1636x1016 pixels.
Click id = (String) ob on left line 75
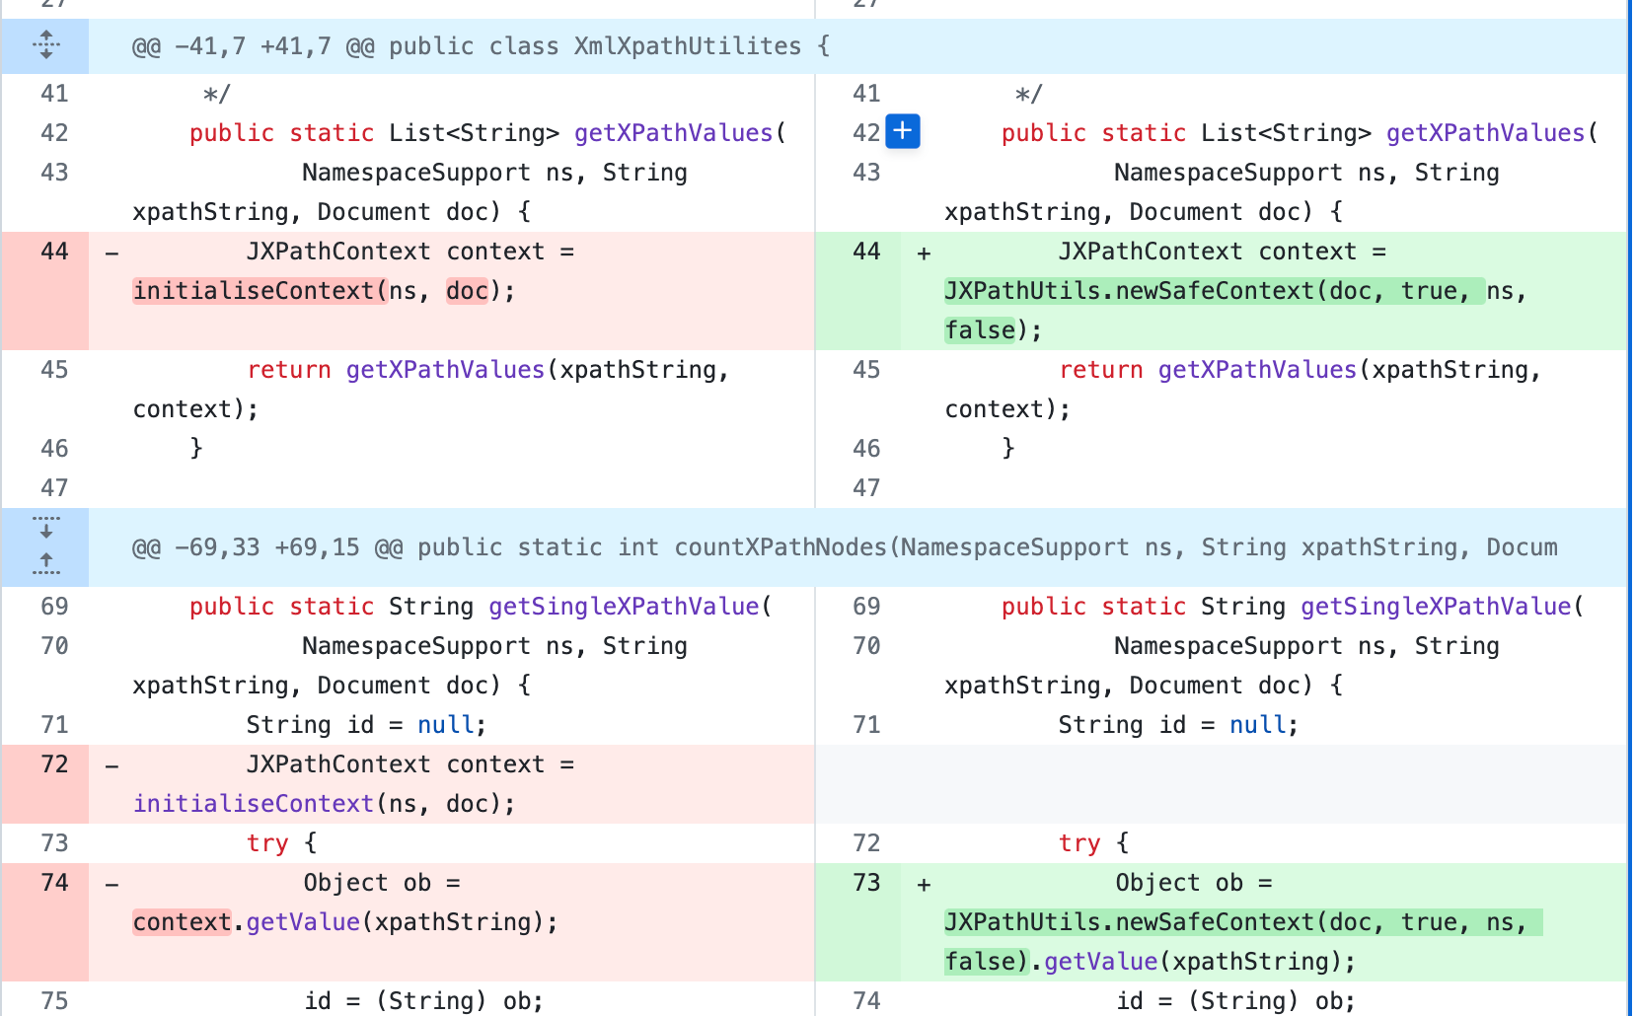pyautogui.click(x=423, y=1001)
